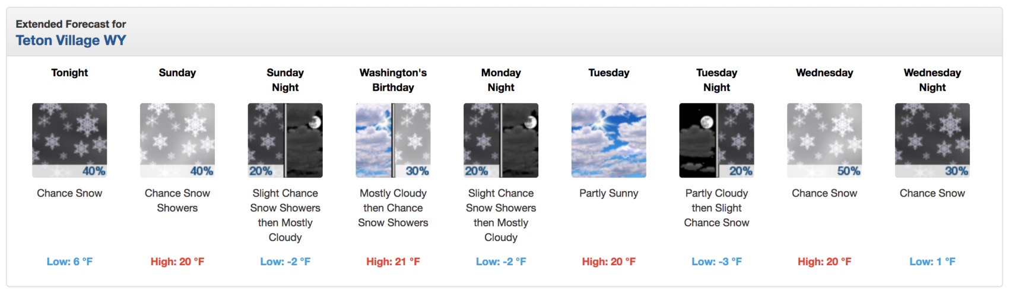
Task: Click Washington's Birthday weather icon
Action: click(393, 140)
